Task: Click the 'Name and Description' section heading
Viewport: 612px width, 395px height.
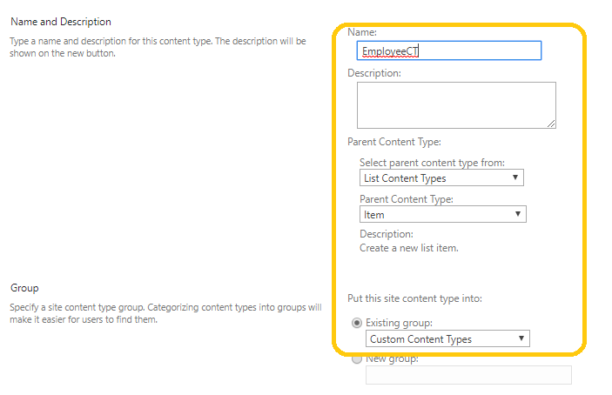Action: pos(61,22)
